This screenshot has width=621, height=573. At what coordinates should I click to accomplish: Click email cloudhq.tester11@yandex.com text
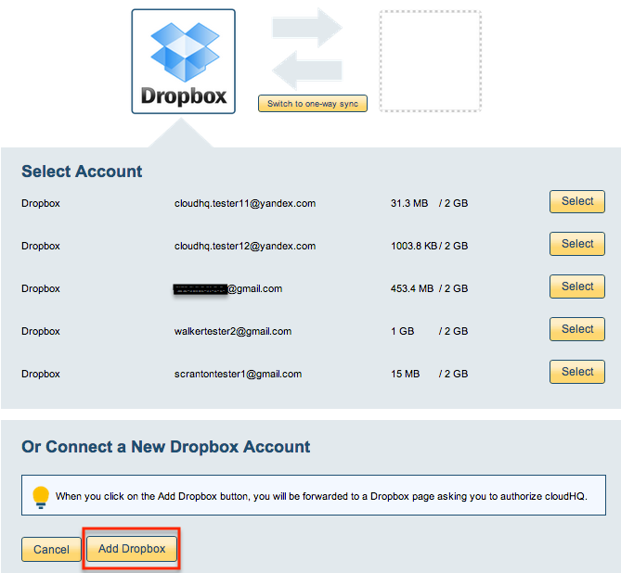click(245, 203)
